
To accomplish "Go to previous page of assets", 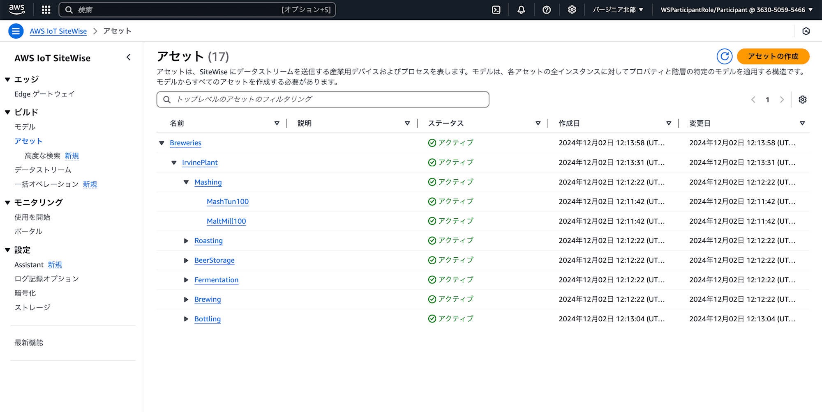I will pos(753,100).
